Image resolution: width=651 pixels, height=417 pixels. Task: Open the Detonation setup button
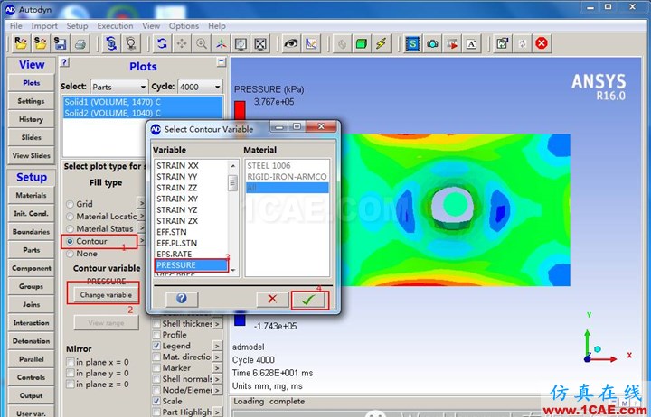click(x=31, y=341)
